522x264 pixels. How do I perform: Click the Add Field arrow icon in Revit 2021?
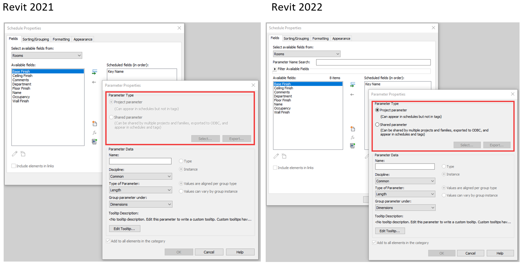click(x=94, y=72)
